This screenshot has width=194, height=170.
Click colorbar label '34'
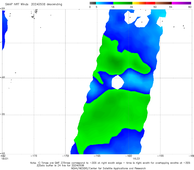tap(131, 7)
